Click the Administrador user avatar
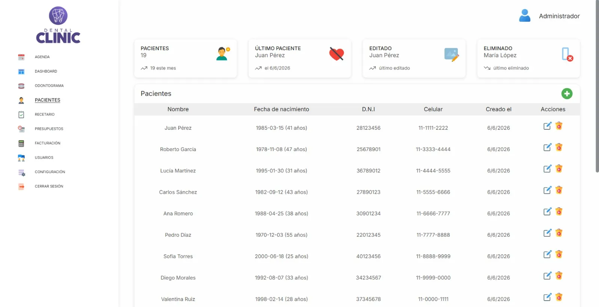 pos(525,16)
